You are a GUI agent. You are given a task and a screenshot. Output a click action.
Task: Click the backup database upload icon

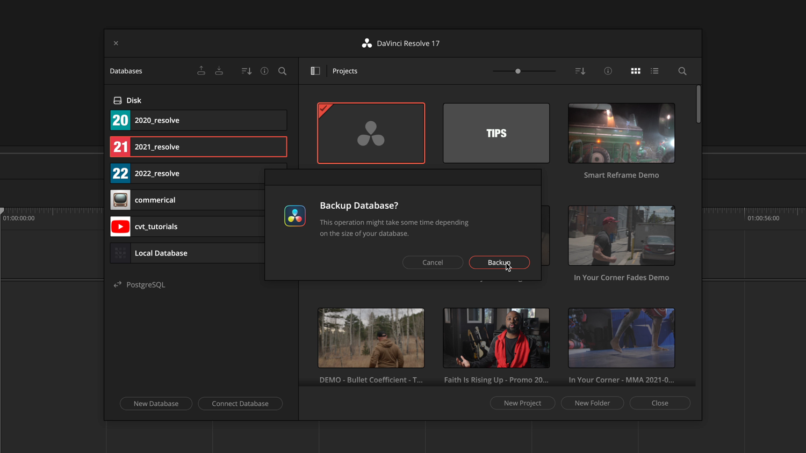point(201,70)
